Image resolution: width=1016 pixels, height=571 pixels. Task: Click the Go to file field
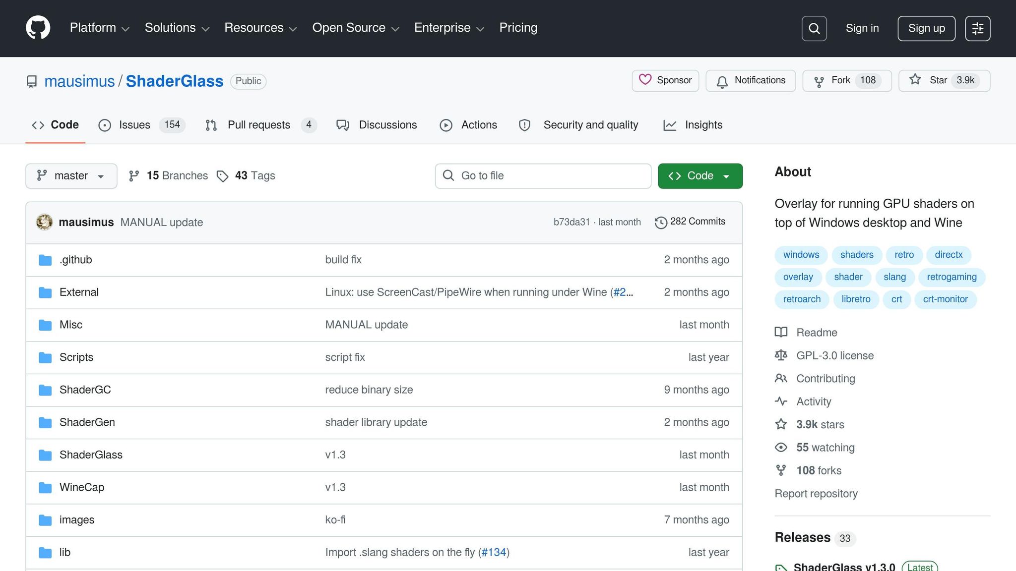click(x=543, y=175)
